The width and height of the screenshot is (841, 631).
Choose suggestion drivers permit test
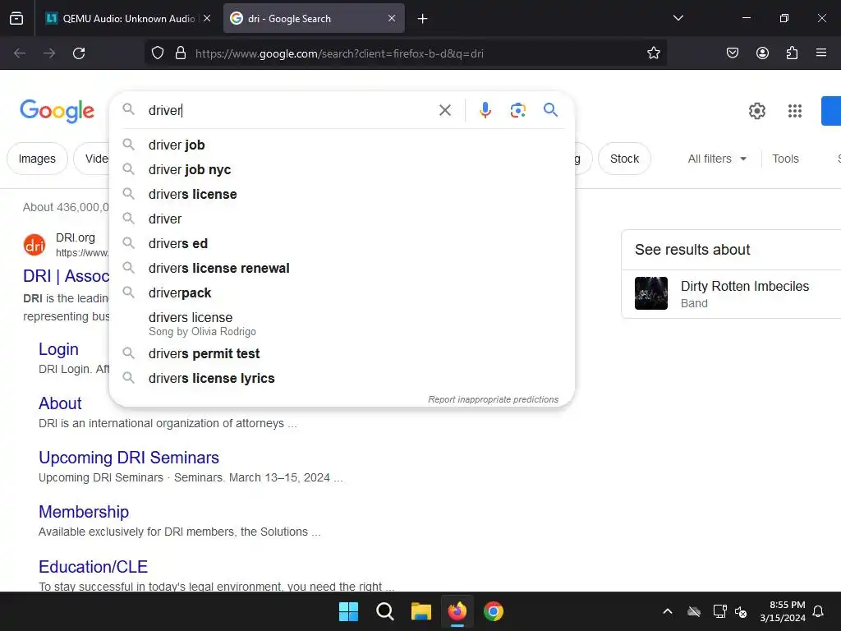coord(342,353)
